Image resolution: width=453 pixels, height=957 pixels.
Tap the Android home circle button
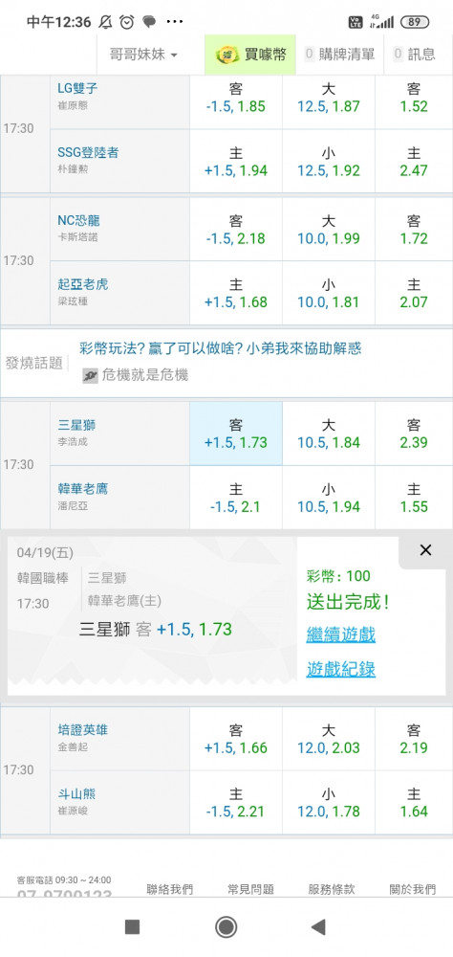pyautogui.click(x=226, y=927)
